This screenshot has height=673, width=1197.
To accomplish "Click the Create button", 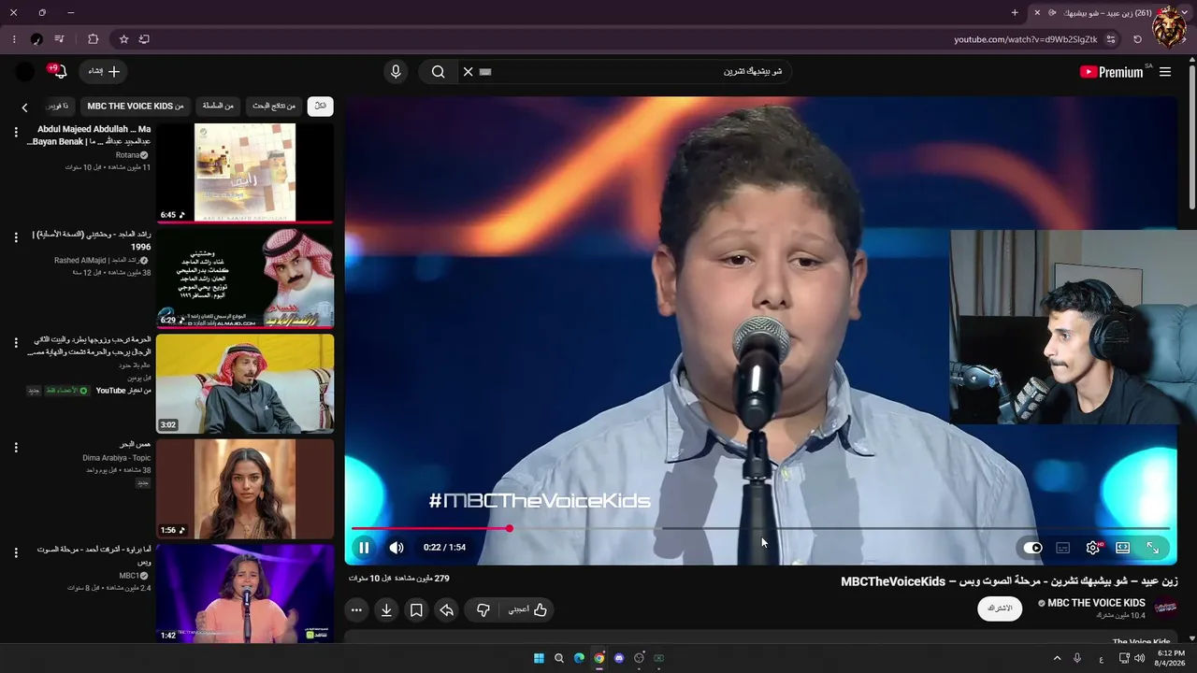I will (104, 72).
